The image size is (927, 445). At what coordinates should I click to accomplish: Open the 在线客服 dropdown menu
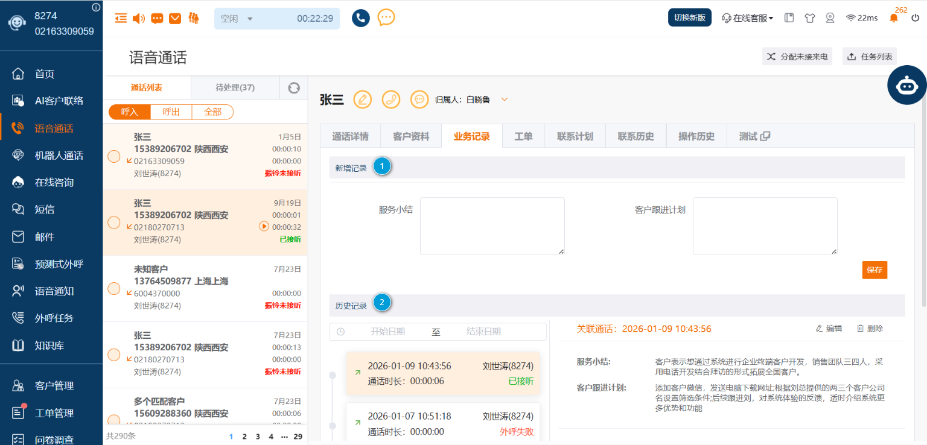point(748,18)
